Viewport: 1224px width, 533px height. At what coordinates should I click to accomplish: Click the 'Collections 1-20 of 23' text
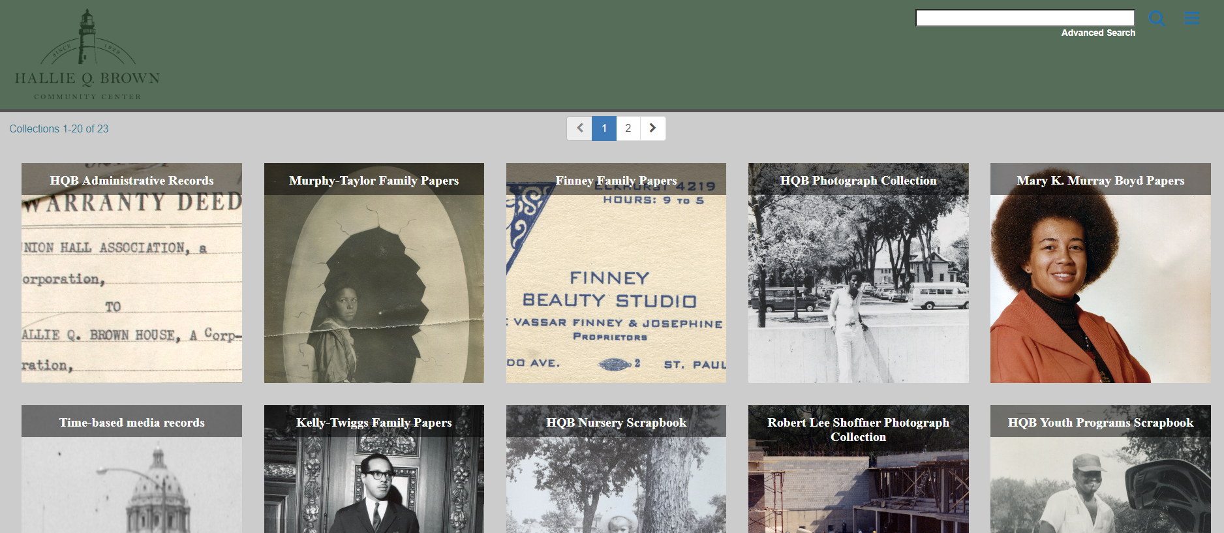point(59,129)
